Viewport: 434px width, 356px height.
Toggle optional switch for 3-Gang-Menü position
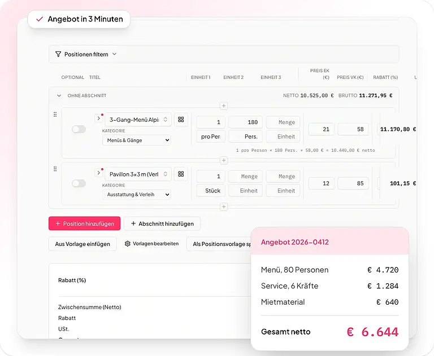[x=79, y=129]
